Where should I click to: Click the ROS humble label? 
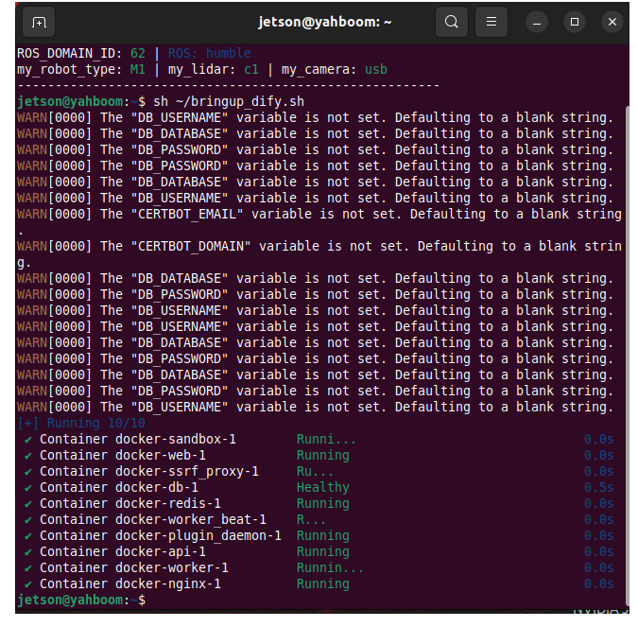[209, 53]
